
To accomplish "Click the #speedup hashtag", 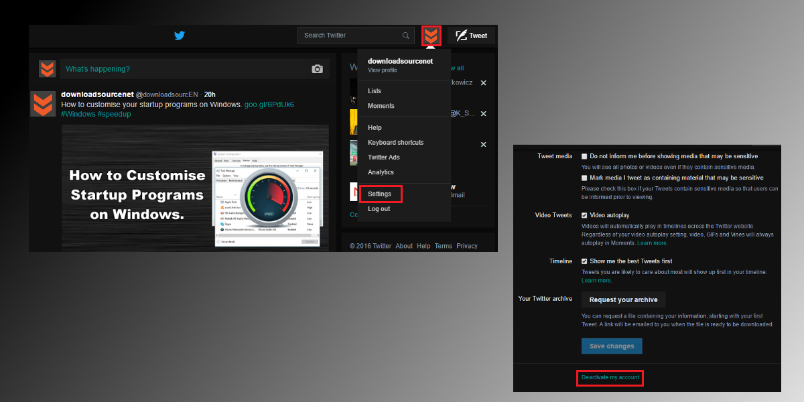I will point(115,114).
